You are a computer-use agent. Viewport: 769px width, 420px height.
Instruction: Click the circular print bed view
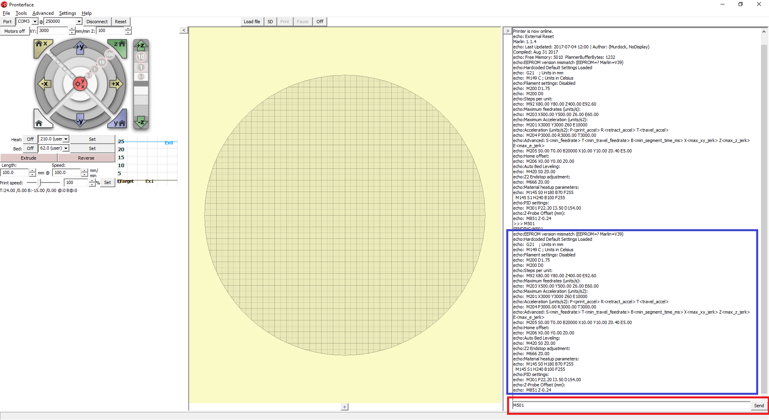click(345, 215)
